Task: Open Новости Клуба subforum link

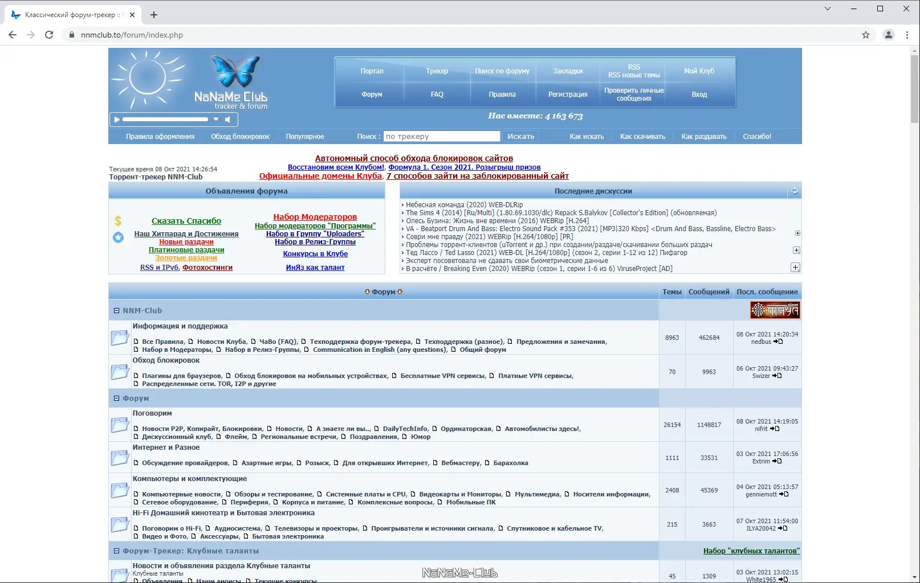Action: coord(222,342)
